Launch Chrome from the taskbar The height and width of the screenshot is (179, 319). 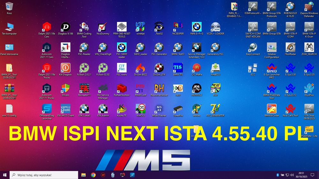(x=93, y=175)
